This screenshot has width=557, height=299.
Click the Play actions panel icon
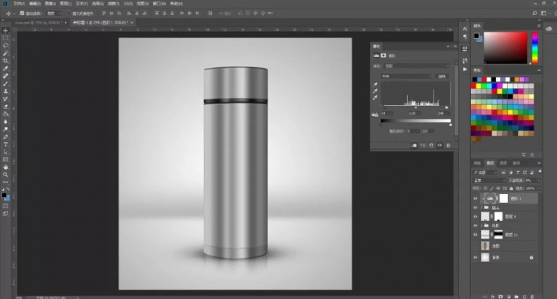[465, 69]
